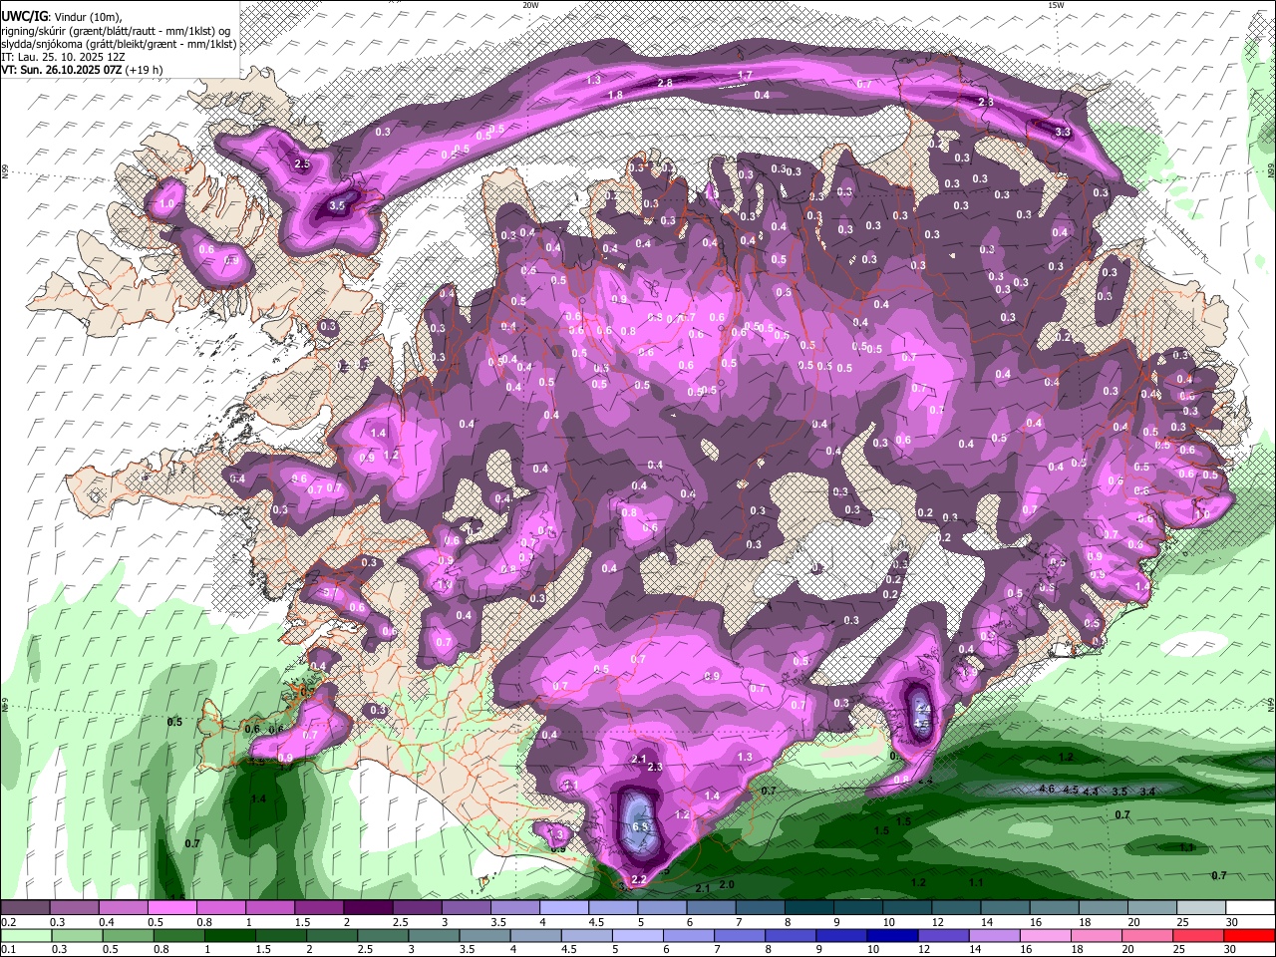Click the '6.5' precipitation value on the map

click(640, 827)
